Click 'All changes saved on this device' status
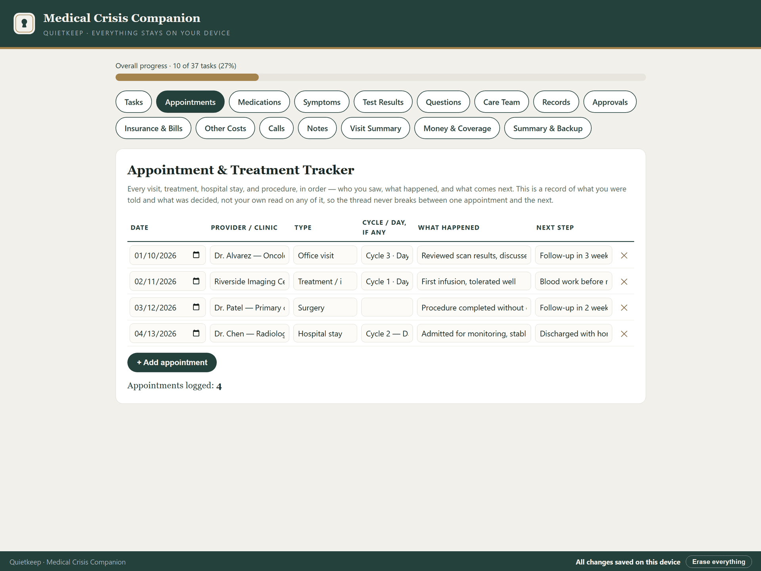 click(628, 562)
